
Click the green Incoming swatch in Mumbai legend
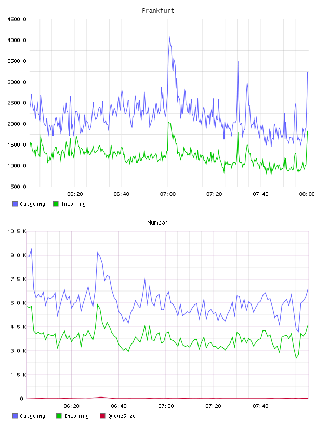click(x=59, y=416)
